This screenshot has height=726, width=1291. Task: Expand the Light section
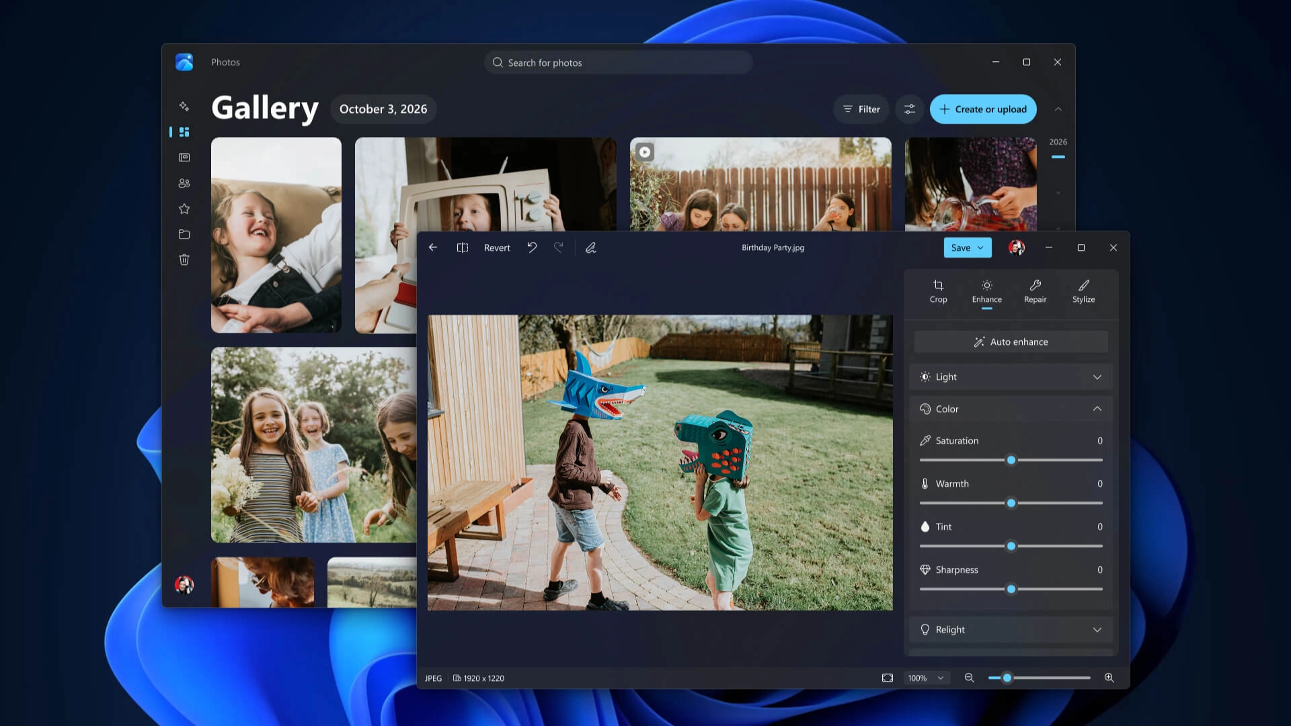(x=1011, y=376)
